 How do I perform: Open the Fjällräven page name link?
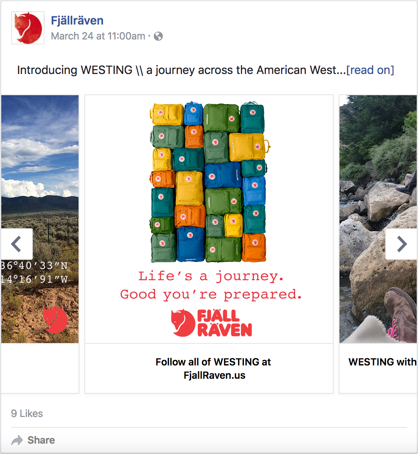pyautogui.click(x=77, y=20)
